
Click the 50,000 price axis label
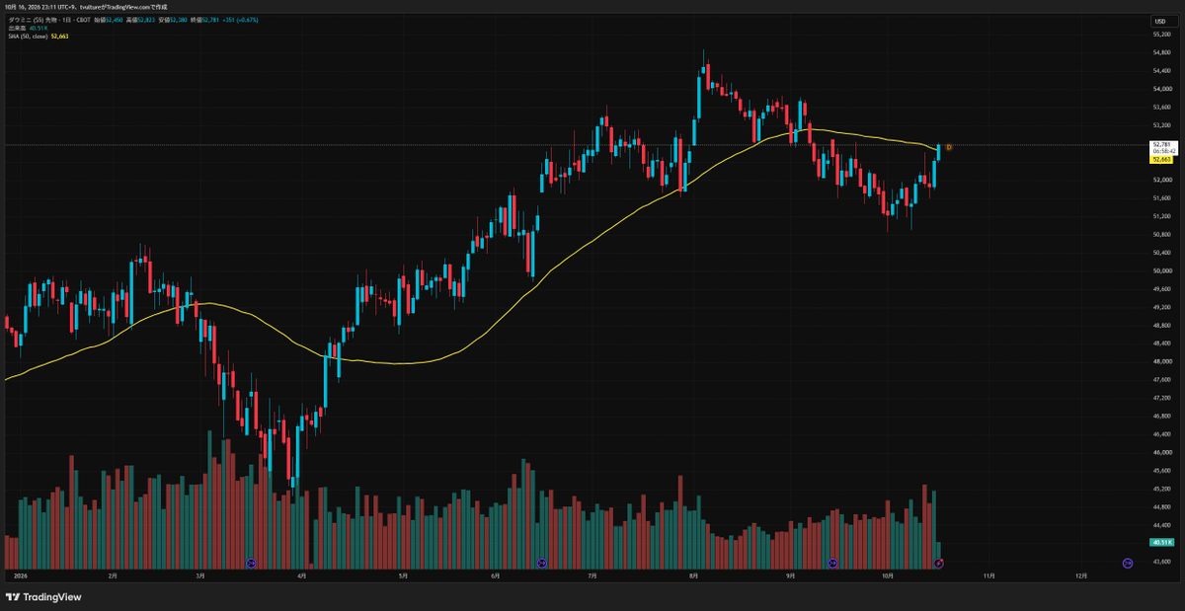1161,270
